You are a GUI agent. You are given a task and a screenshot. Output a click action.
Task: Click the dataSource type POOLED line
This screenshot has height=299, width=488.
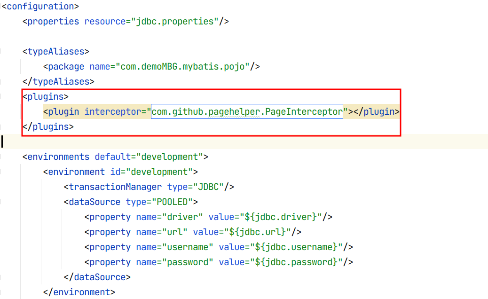pyautogui.click(x=131, y=202)
